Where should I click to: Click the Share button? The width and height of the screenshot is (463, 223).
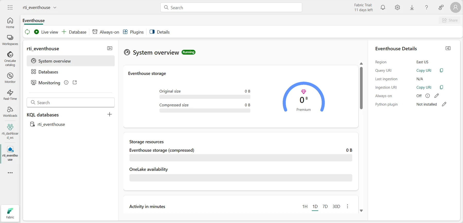450,20
